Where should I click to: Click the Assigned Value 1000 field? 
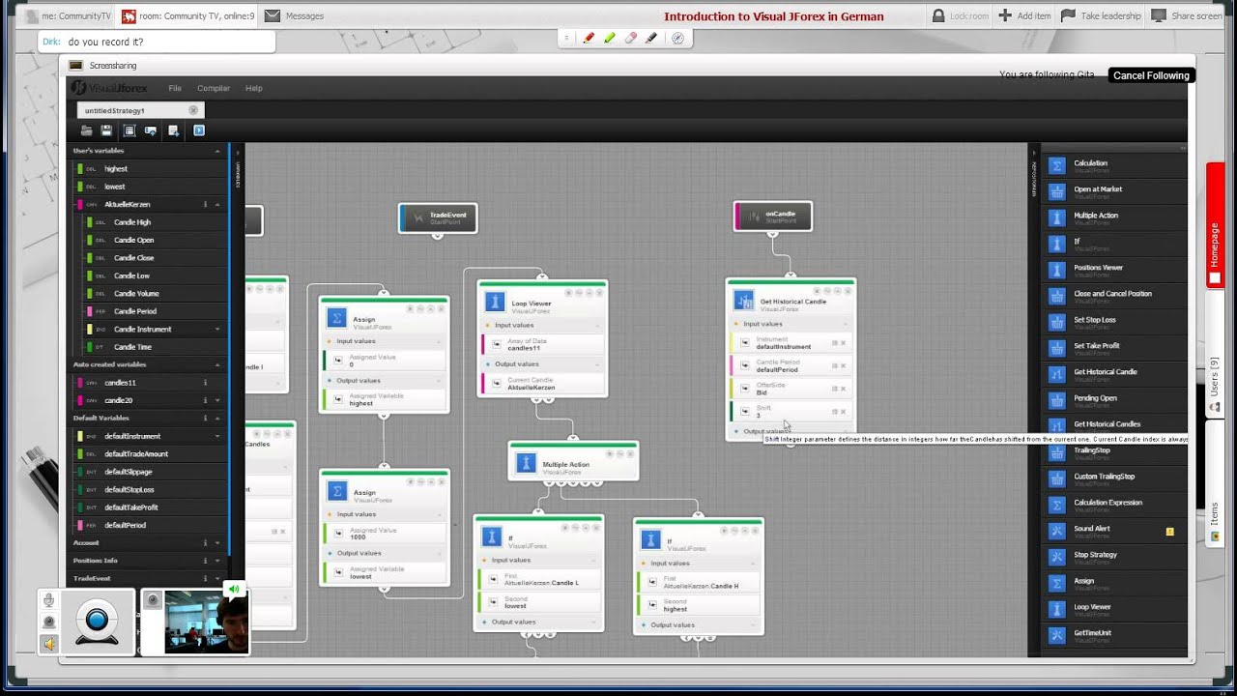click(x=384, y=534)
